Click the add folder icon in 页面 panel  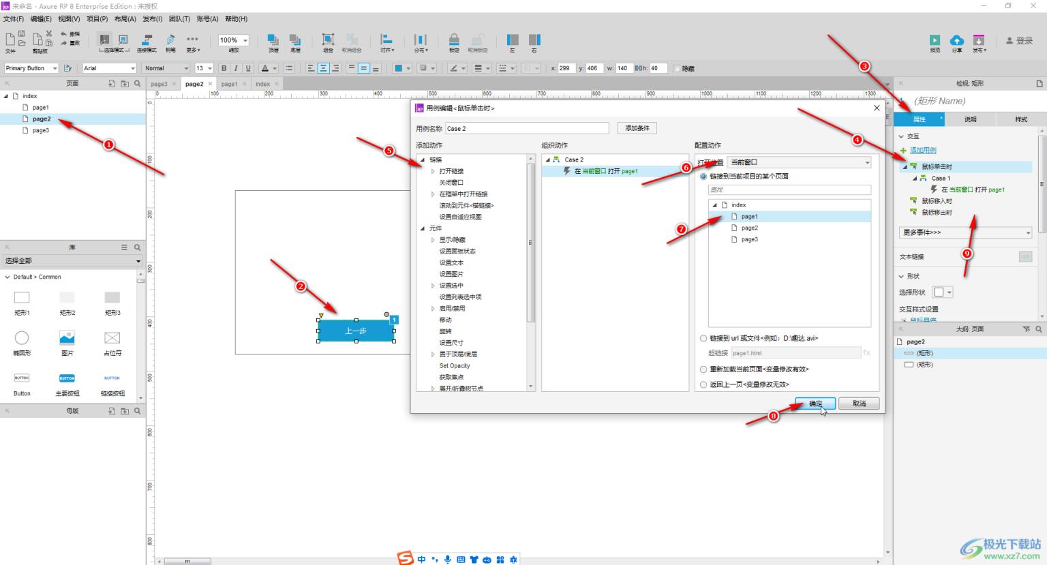pos(125,84)
